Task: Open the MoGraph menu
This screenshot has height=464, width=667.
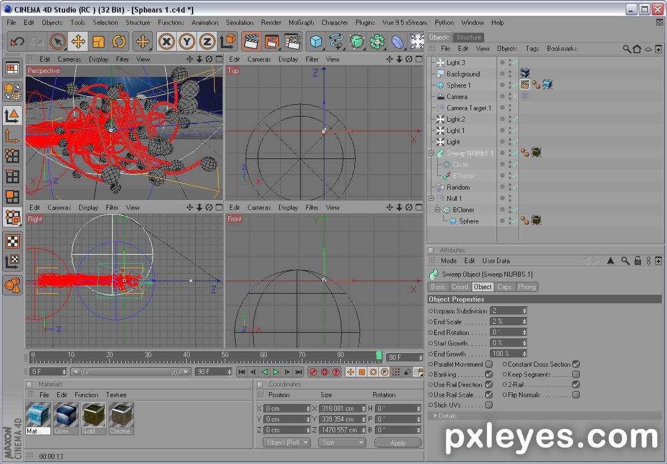Action: tap(301, 23)
